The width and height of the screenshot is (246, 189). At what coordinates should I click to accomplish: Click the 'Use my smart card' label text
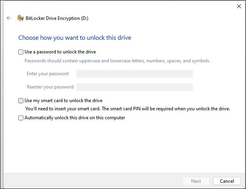pyautogui.click(x=63, y=101)
